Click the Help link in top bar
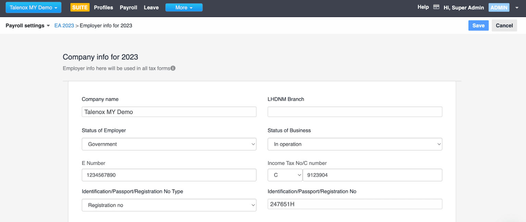Image resolution: width=526 pixels, height=222 pixels. tap(423, 7)
